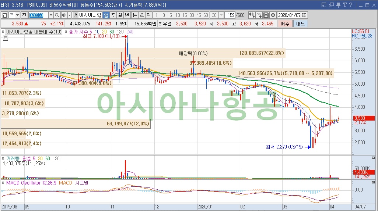
Task: Click the speaker sound icon
Action: pyautogui.click(x=64, y=15)
